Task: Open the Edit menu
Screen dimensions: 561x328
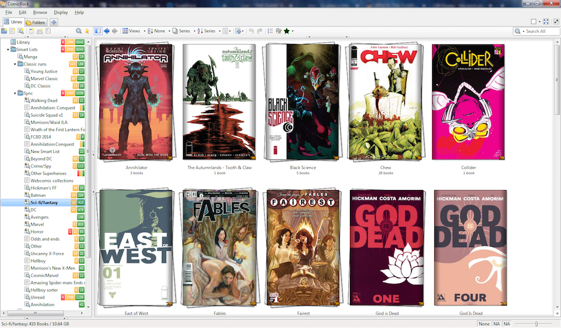Action: [x=23, y=12]
